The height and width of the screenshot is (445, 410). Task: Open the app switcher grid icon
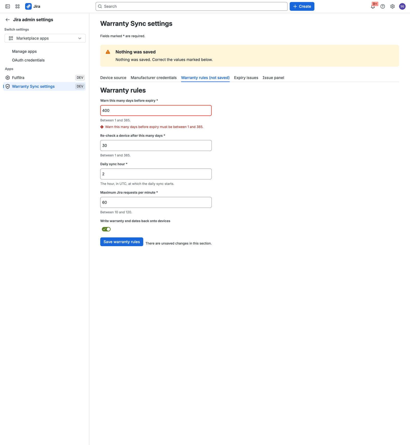click(x=17, y=6)
